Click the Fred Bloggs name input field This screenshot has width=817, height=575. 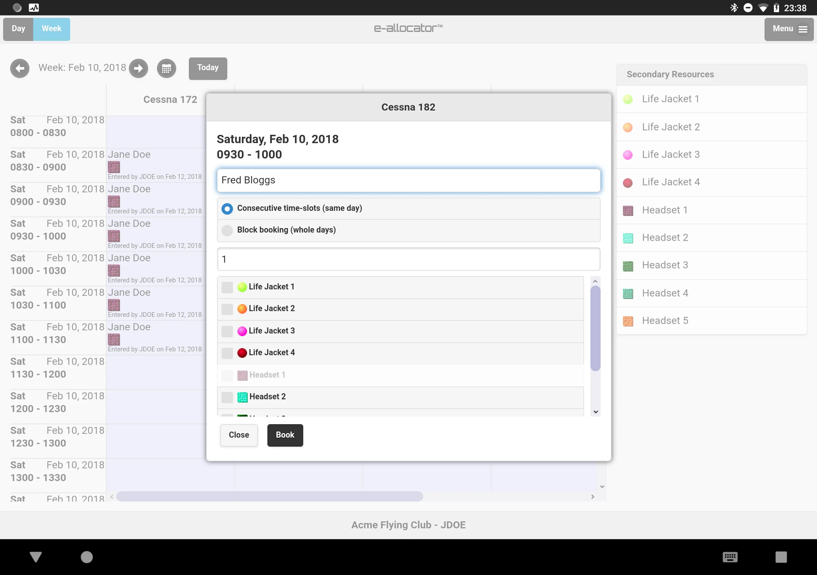click(408, 180)
